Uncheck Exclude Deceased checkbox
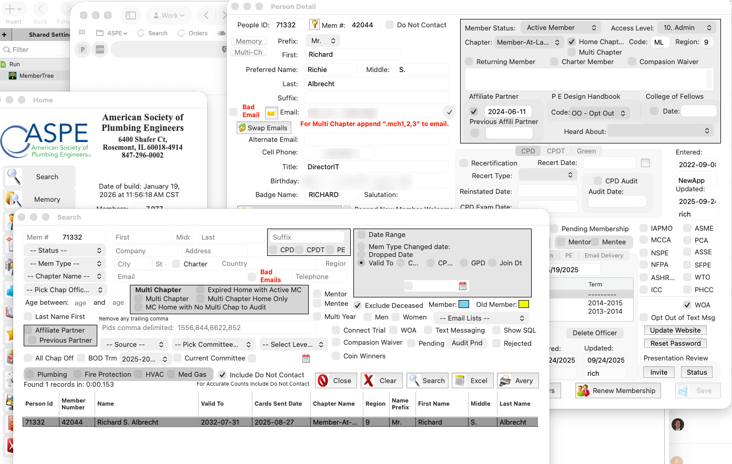The height and width of the screenshot is (464, 732). [x=358, y=305]
